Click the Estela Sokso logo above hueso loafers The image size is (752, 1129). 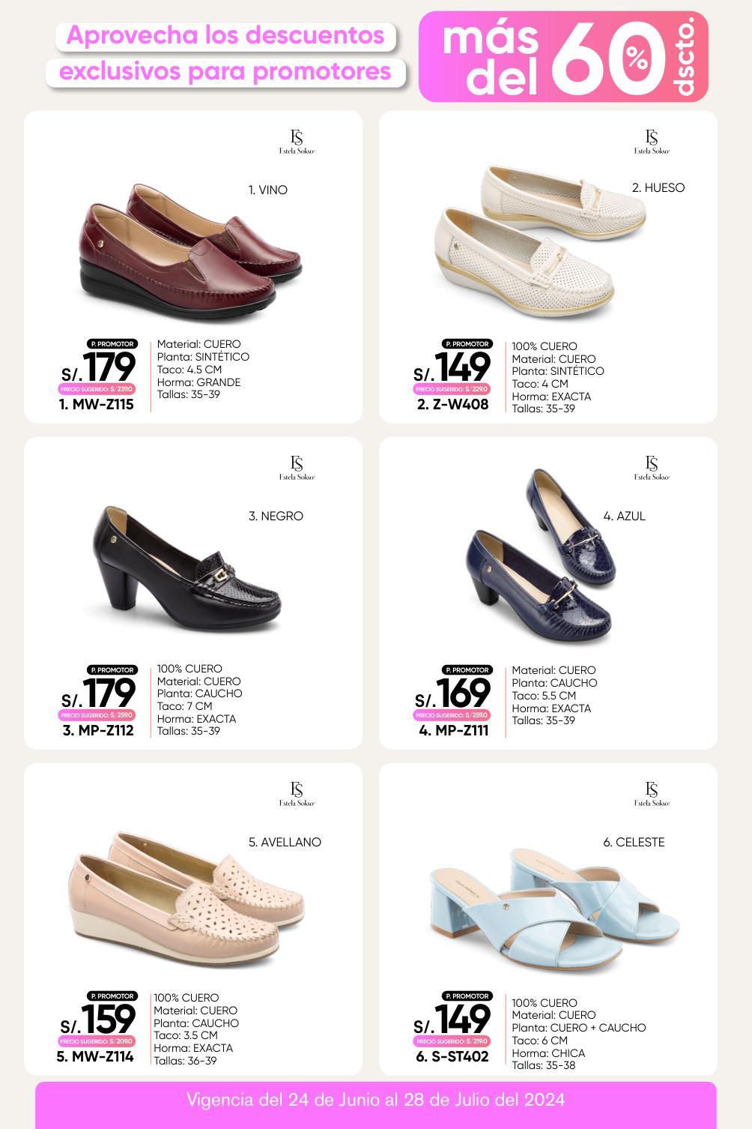[x=652, y=141]
